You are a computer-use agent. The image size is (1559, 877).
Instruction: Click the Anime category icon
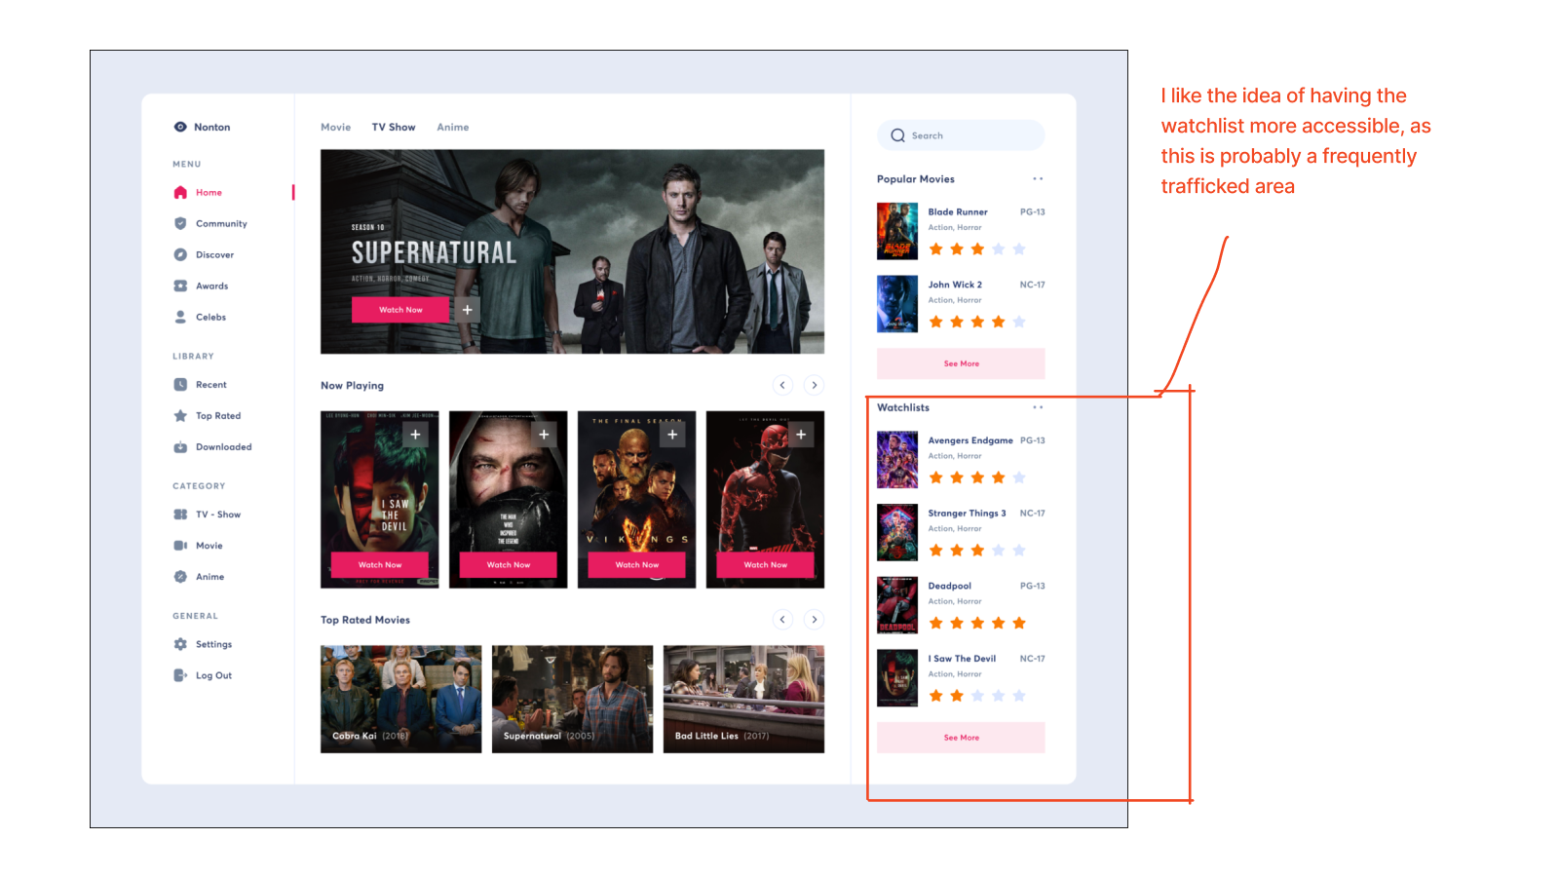[x=180, y=576]
